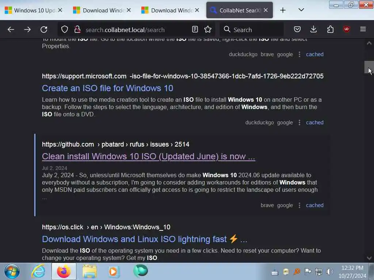Open the volume speaker icon
Image resolution: width=374 pixels, height=280 pixels.
pos(330,271)
